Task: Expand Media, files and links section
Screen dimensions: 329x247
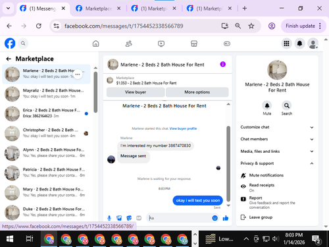Action: click(277, 151)
